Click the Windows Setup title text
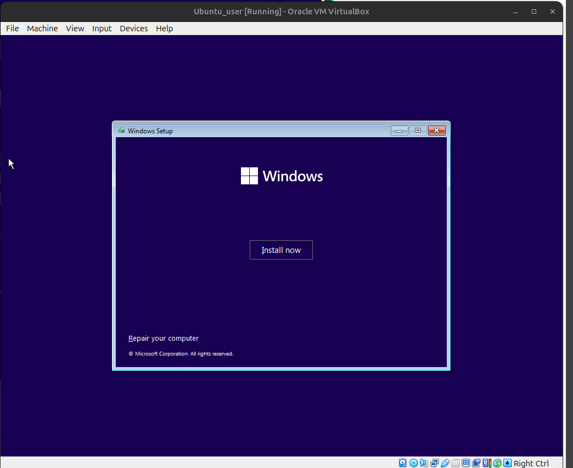This screenshot has width=573, height=468. [x=150, y=131]
